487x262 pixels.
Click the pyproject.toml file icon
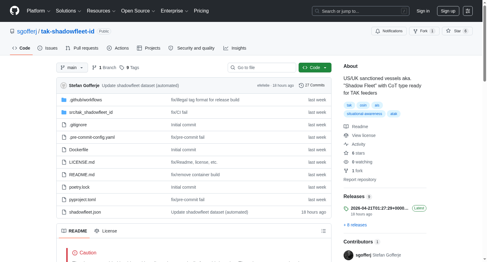tap(64, 200)
